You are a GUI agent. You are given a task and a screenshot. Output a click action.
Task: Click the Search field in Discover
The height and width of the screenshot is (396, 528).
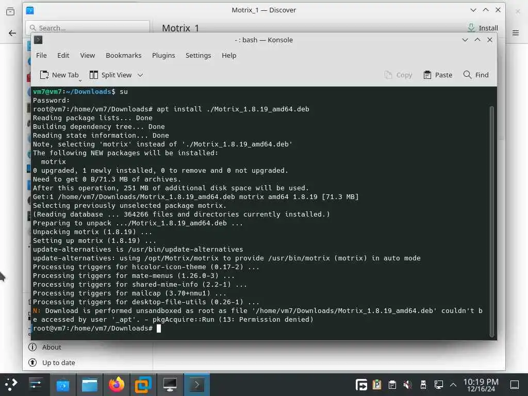(x=88, y=28)
